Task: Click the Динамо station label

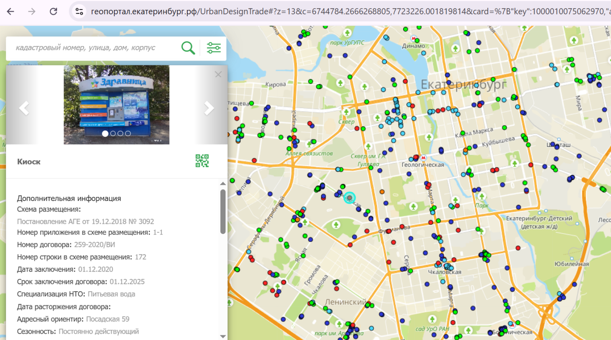Action: click(x=413, y=46)
